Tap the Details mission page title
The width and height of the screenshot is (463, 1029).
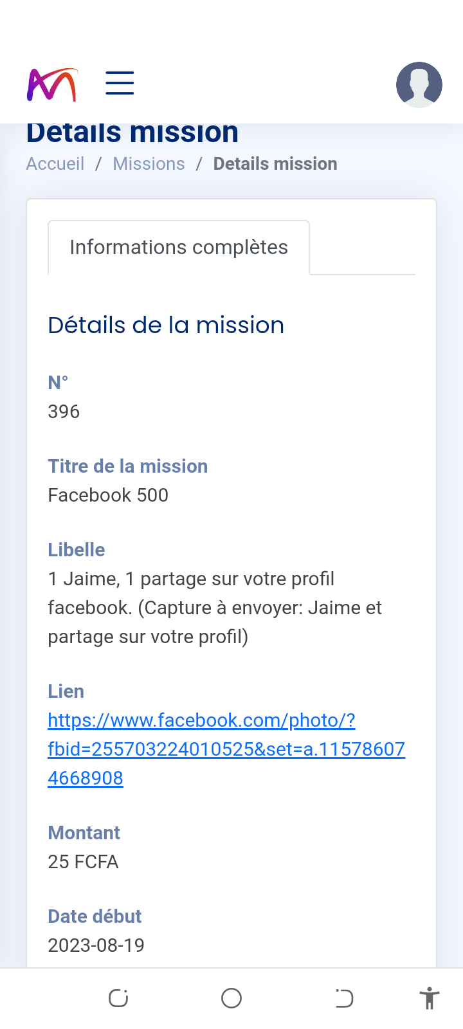(x=132, y=134)
